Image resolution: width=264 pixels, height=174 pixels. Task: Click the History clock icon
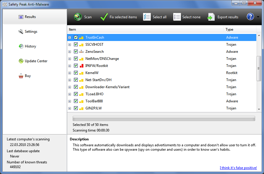[x=21, y=46]
